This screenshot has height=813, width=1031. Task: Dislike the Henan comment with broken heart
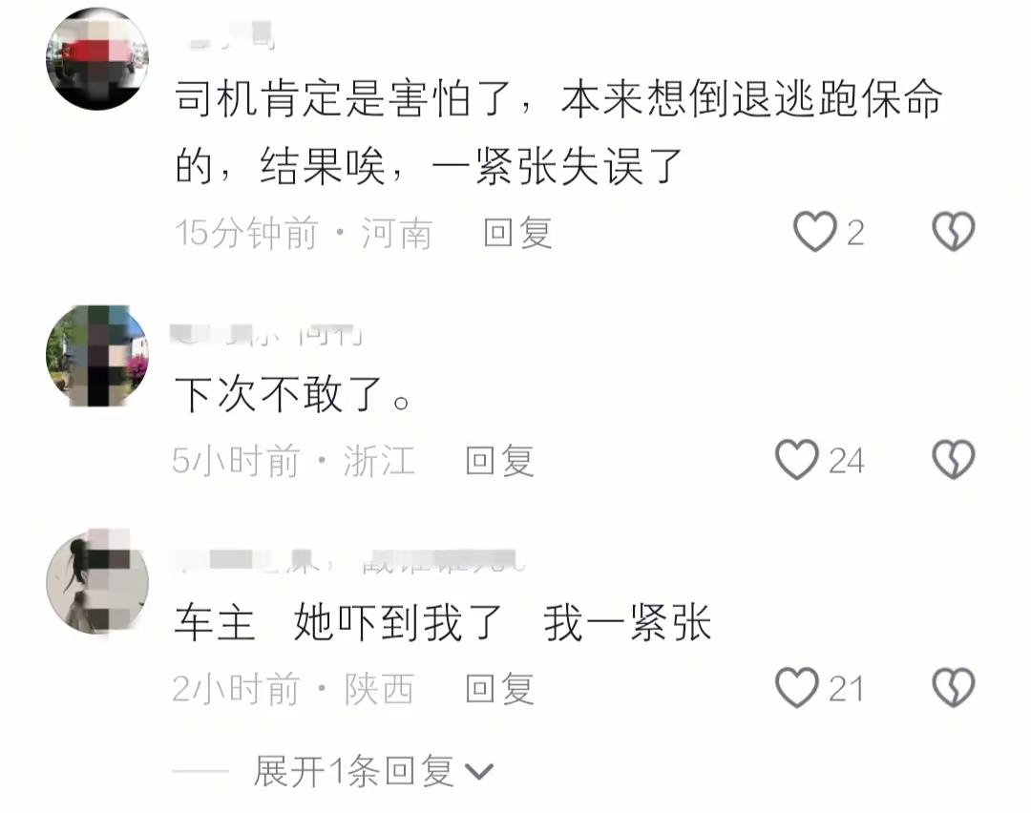click(954, 231)
